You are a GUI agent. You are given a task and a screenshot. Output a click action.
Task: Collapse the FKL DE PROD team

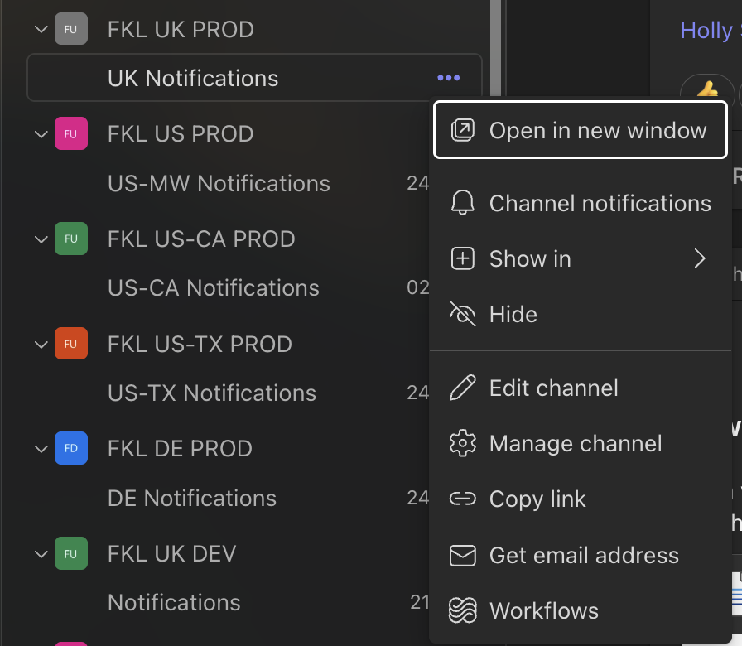click(41, 449)
